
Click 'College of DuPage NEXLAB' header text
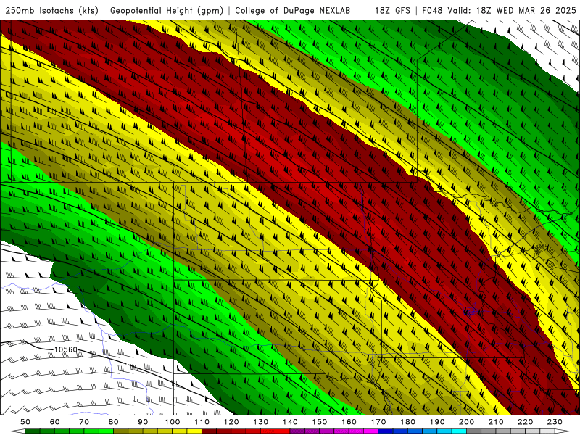point(293,11)
